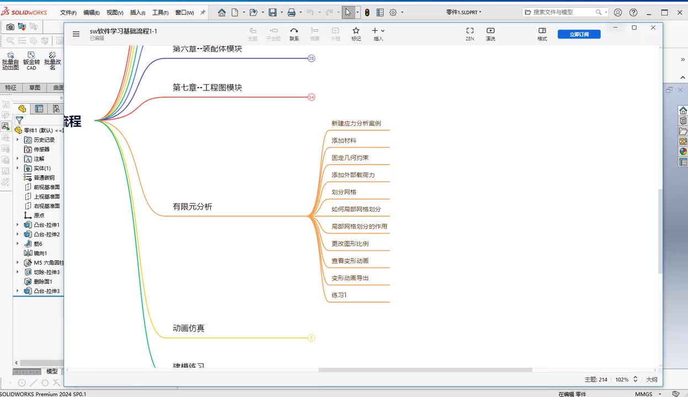Click the 立即订阅 subscribe button

pyautogui.click(x=579, y=34)
